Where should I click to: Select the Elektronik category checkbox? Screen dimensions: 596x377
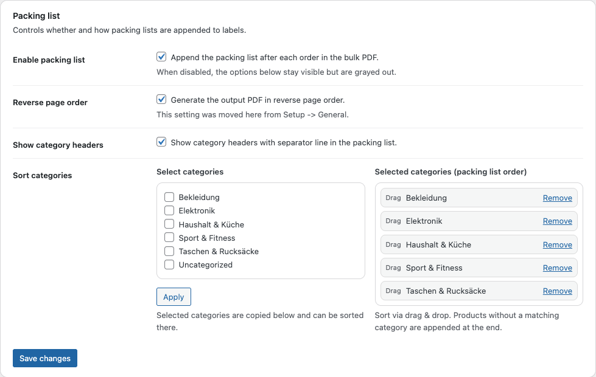169,210
